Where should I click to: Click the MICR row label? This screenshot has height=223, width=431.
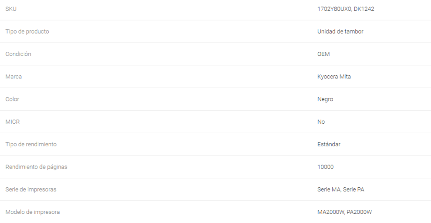coord(12,122)
